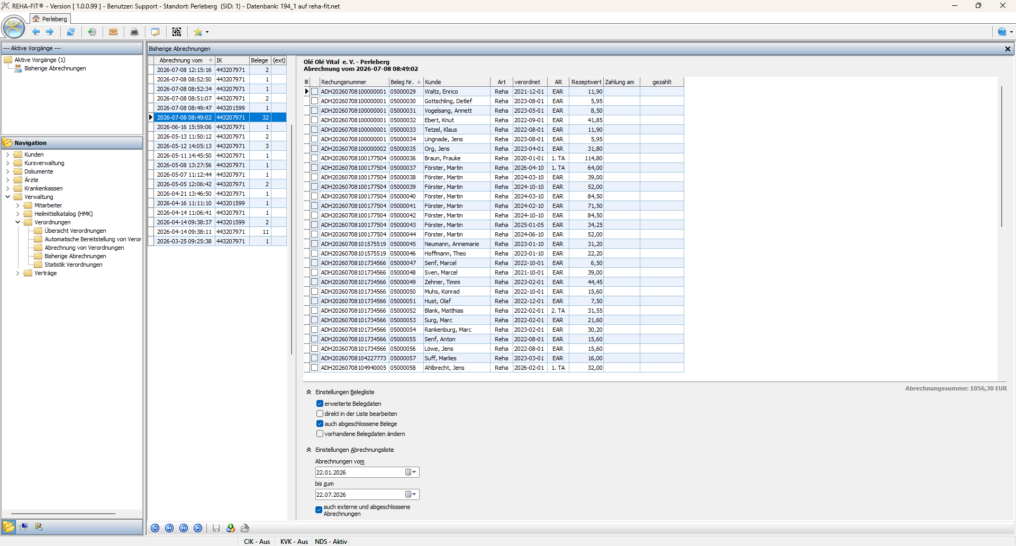Click the Navigation header folder icon
Image resolution: width=1016 pixels, height=546 pixels.
coord(8,143)
